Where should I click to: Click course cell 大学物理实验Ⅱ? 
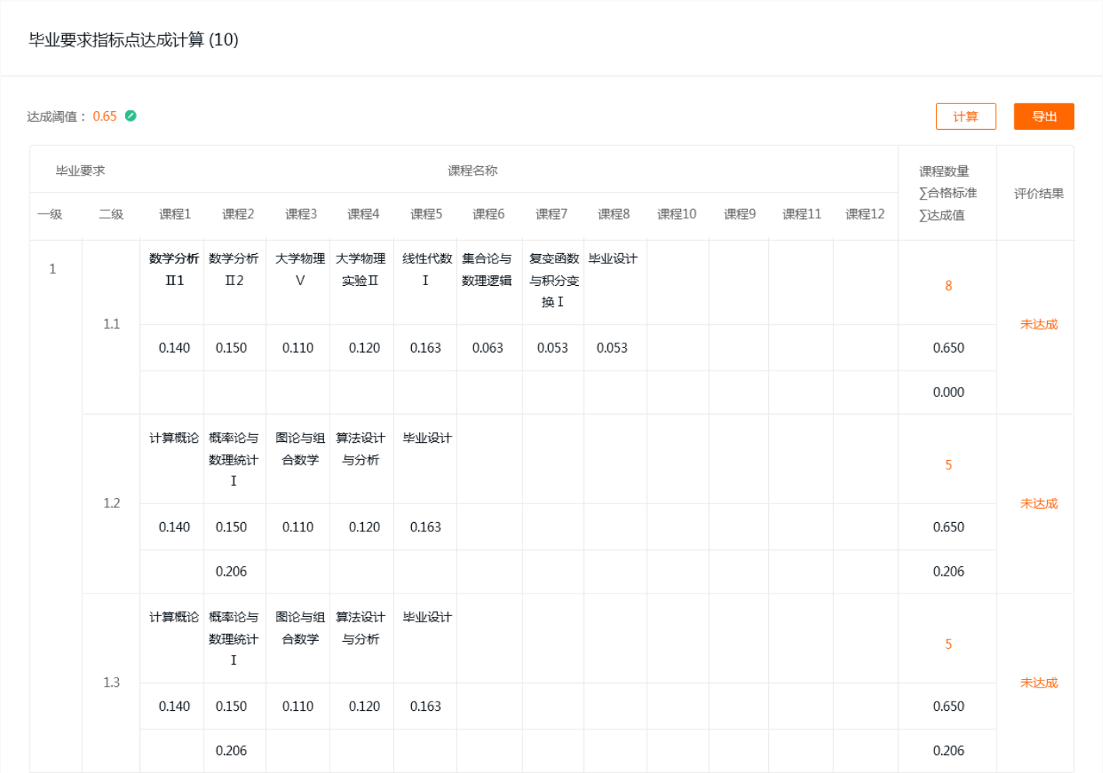tap(361, 270)
